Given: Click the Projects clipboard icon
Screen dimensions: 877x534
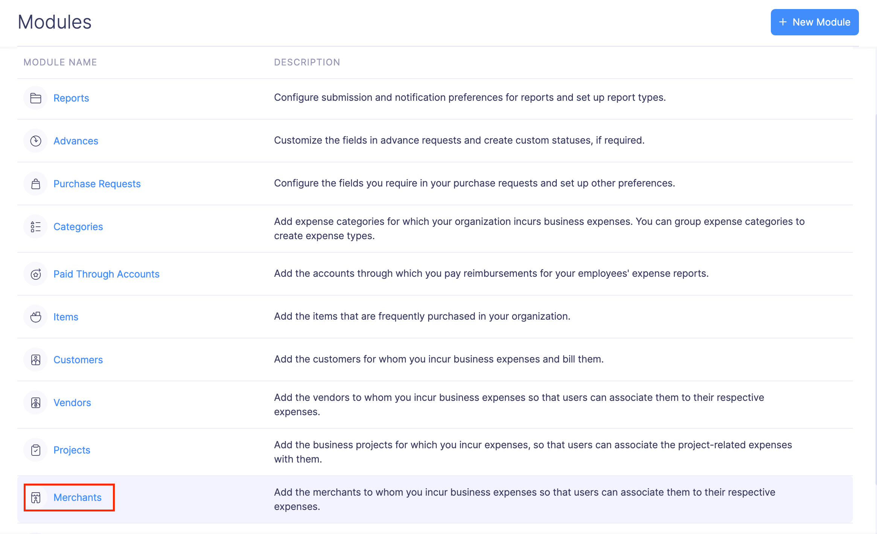Looking at the screenshot, I should pyautogui.click(x=36, y=450).
